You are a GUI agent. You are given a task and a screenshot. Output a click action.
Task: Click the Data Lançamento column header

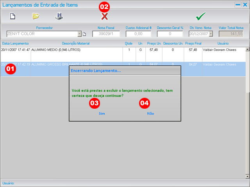click(x=15, y=43)
